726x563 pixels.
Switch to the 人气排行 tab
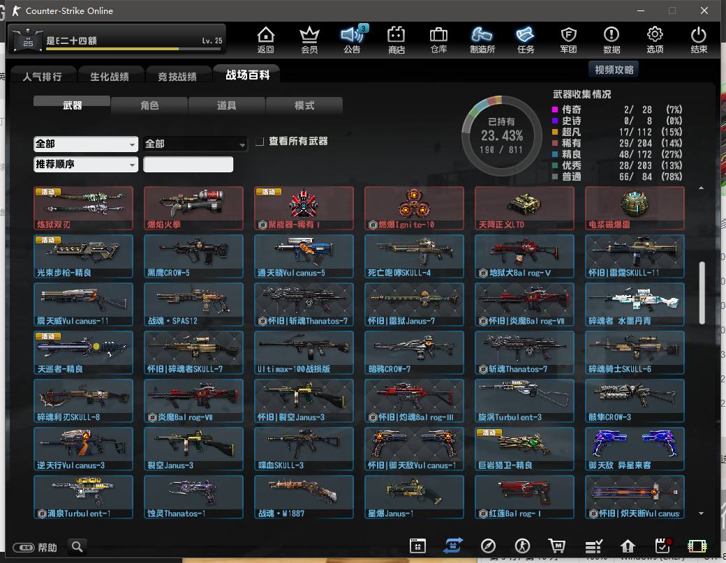click(42, 76)
